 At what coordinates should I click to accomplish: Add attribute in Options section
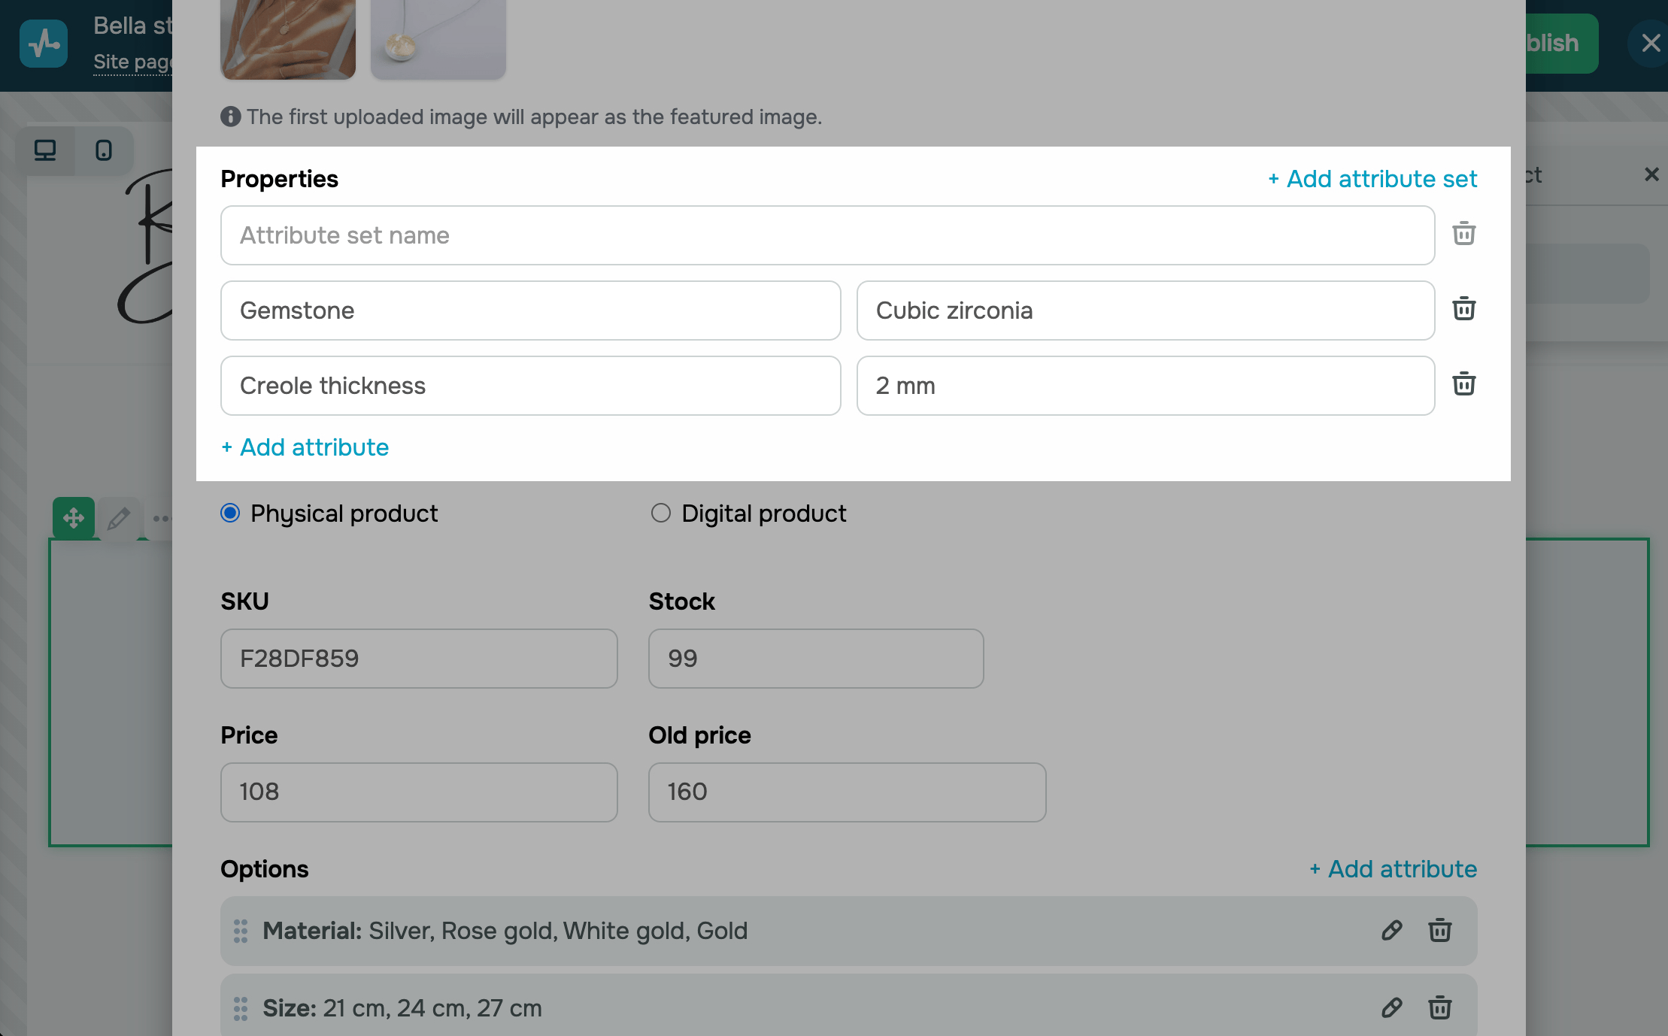(1393, 869)
